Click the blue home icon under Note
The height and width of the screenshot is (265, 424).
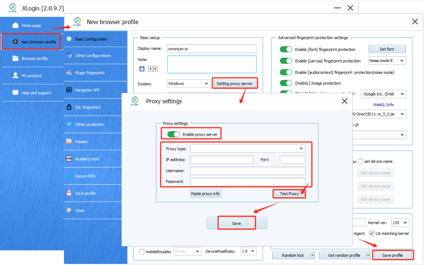pos(142,69)
